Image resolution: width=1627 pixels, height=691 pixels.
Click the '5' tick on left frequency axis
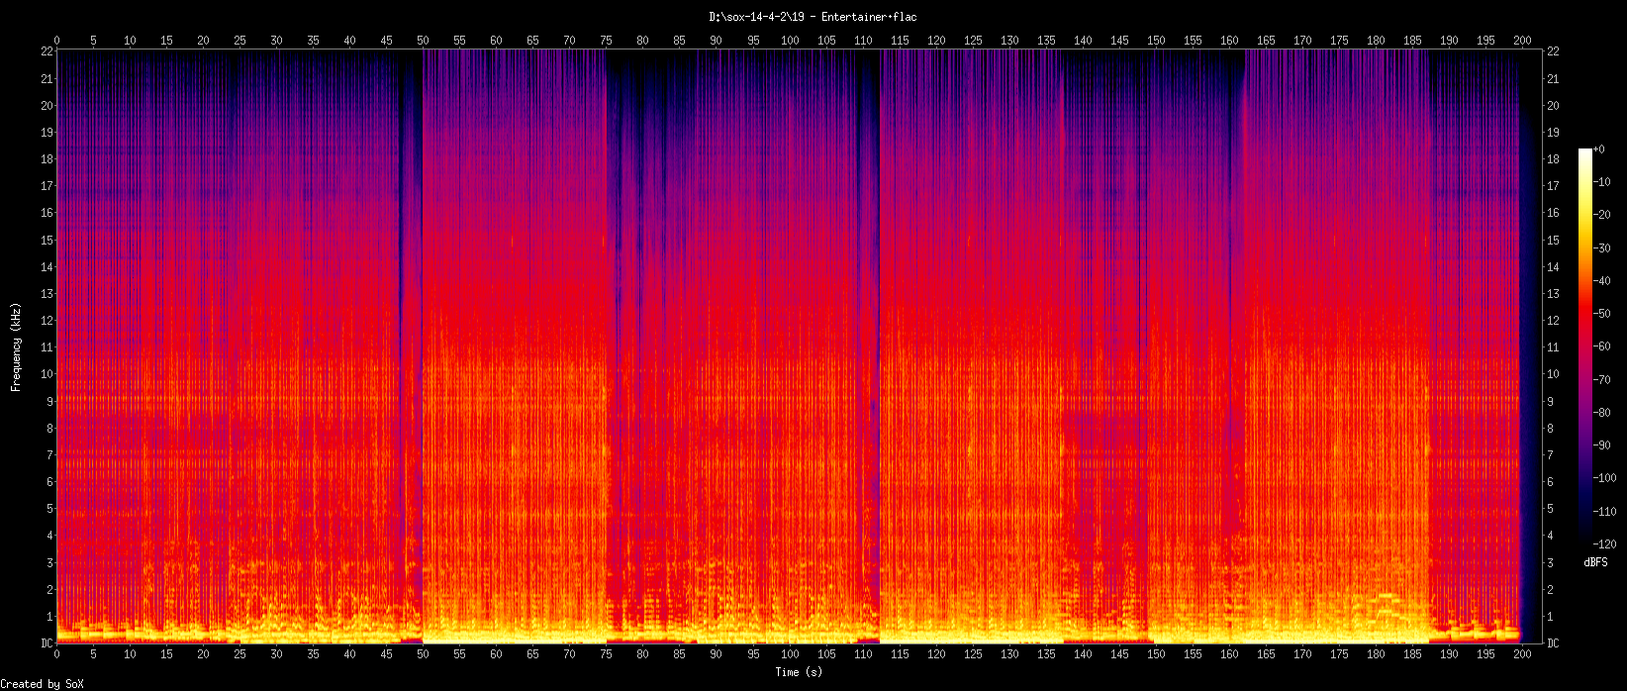pos(49,509)
